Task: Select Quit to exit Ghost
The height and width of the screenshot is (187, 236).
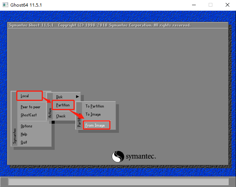Action: [x=24, y=142]
